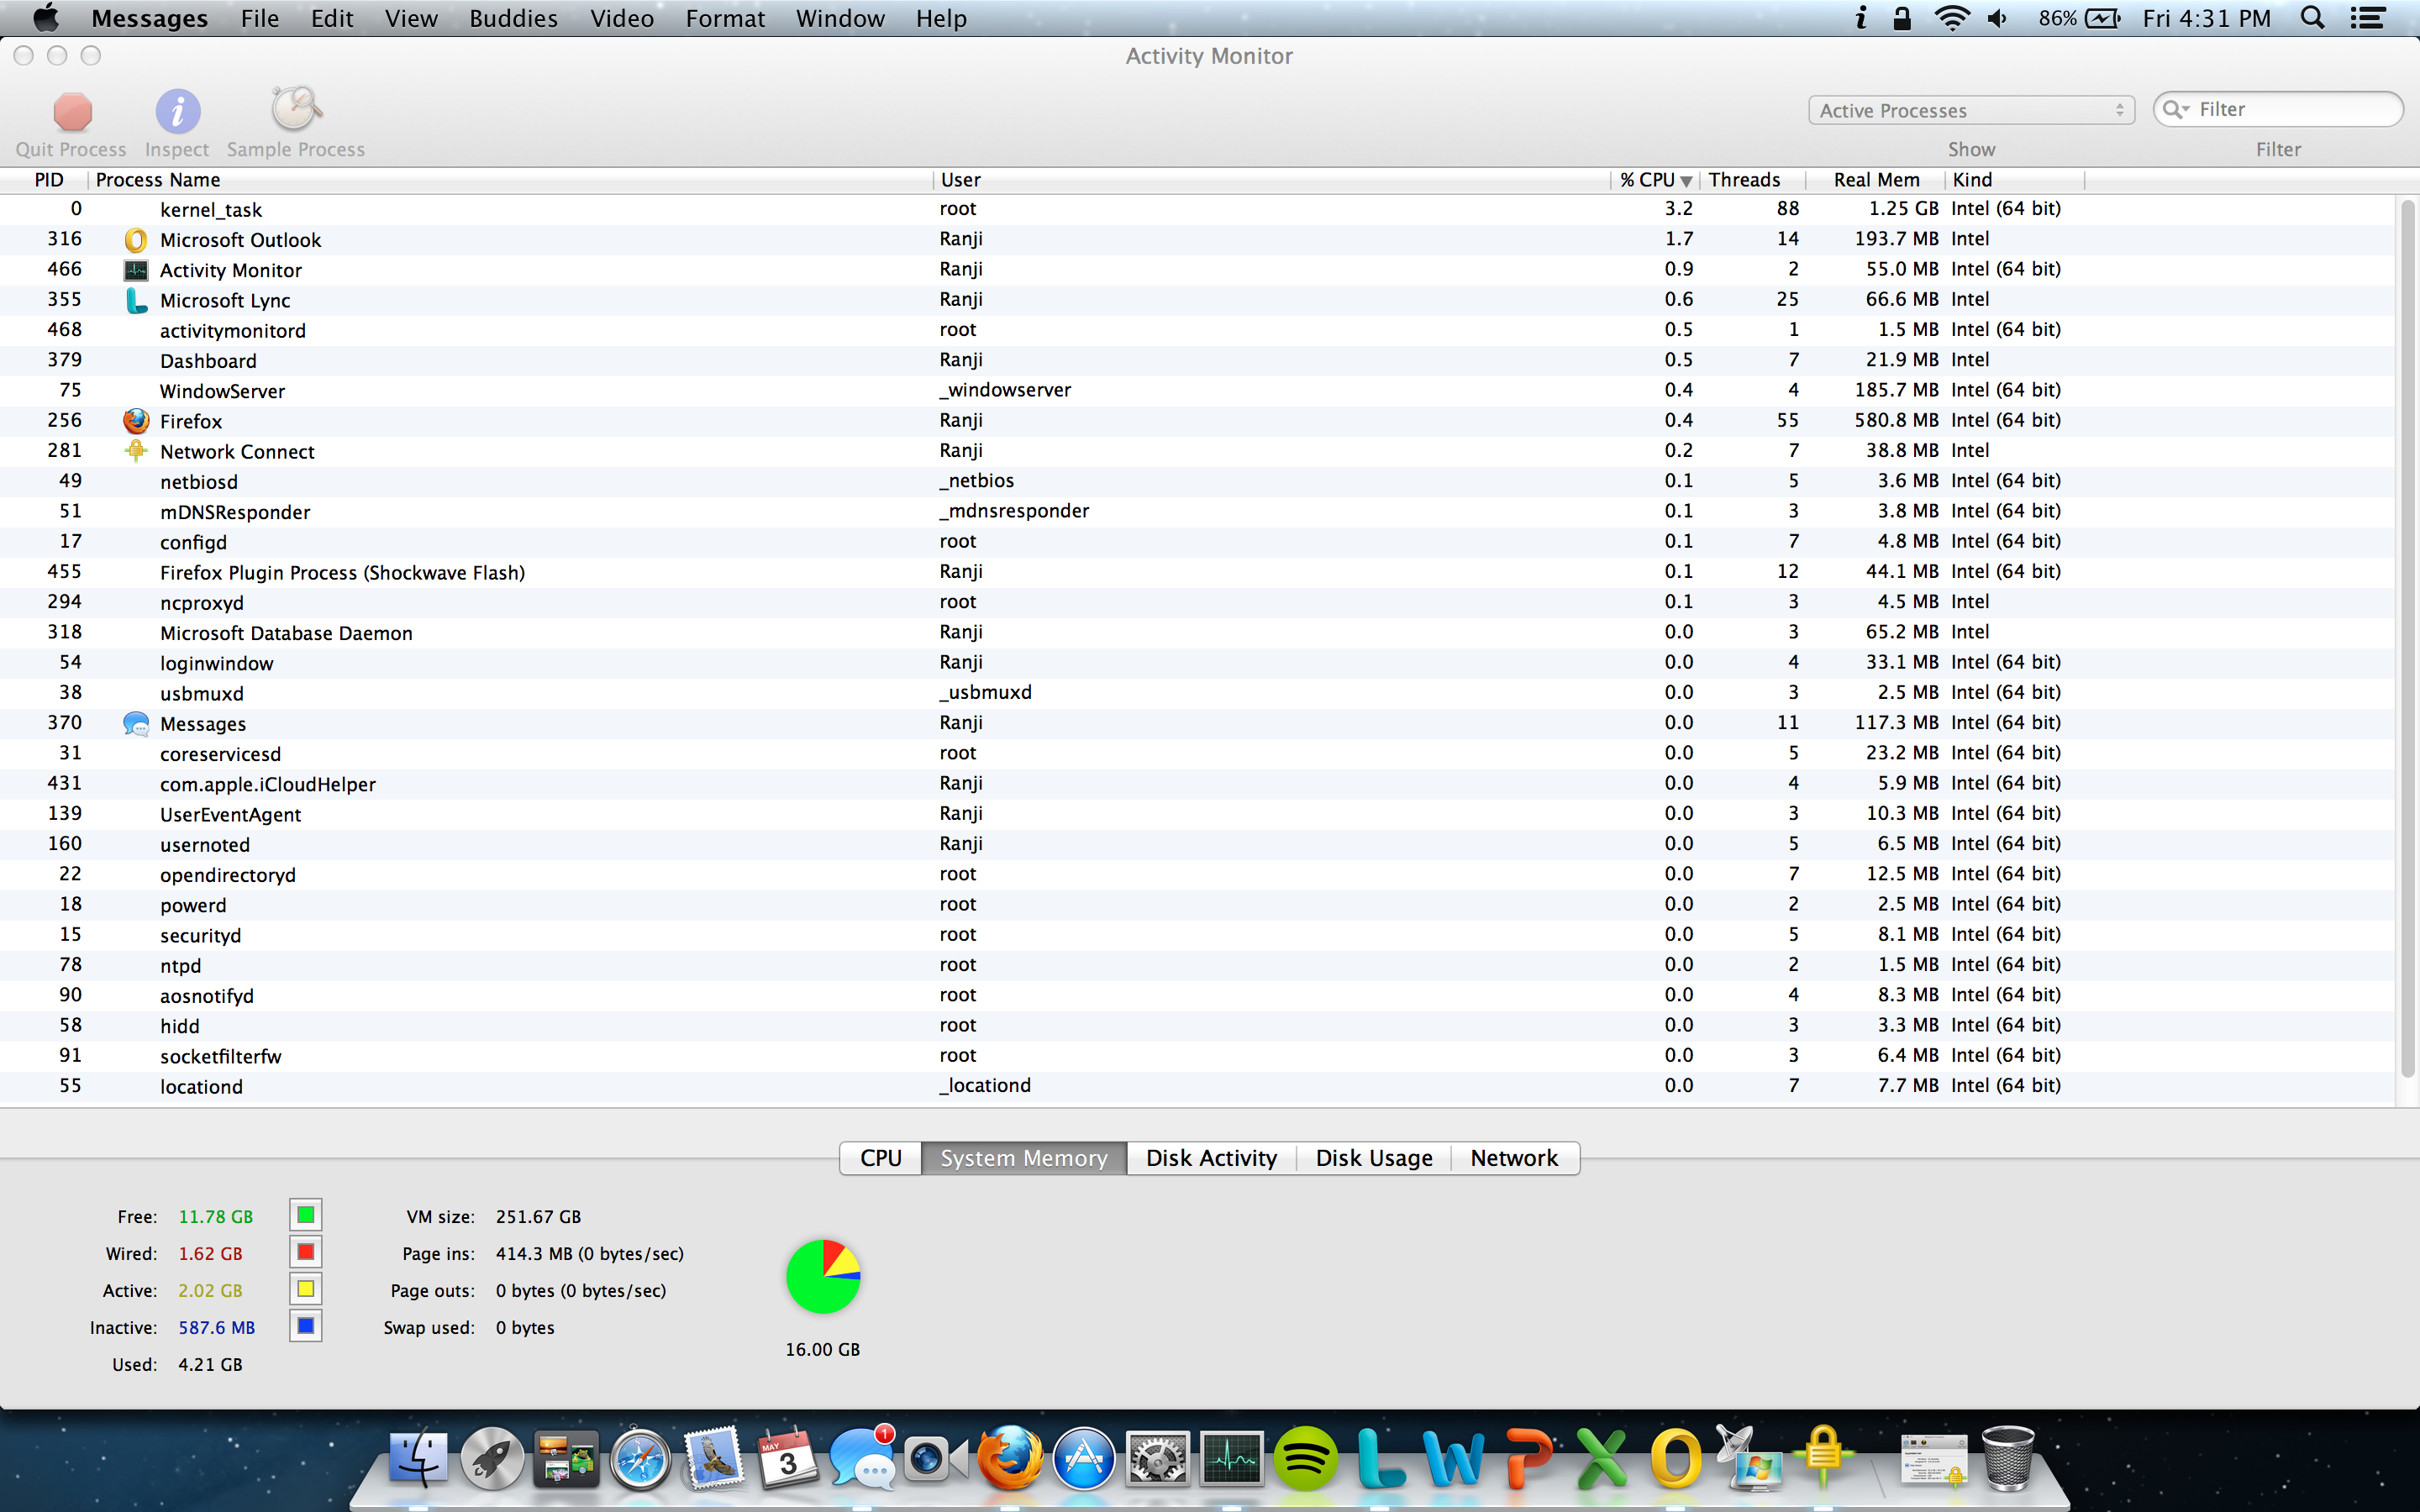Select the Messages process row icon
The height and width of the screenshot is (1512, 2420).
(x=136, y=723)
